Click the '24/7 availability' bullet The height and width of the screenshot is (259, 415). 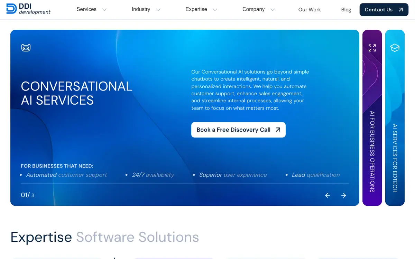pos(153,175)
